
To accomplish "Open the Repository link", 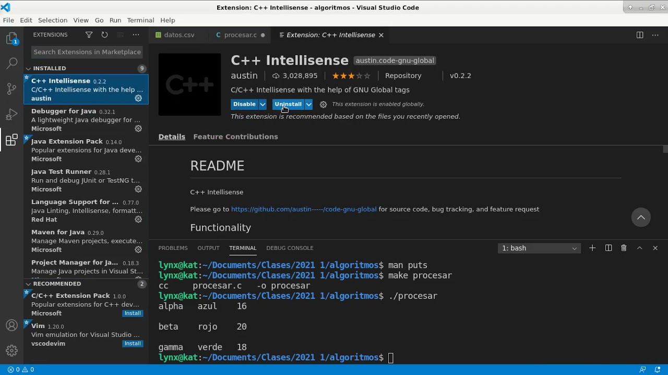I will (403, 76).
